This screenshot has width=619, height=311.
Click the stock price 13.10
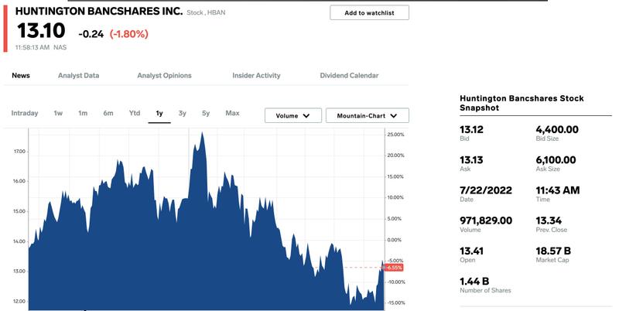click(x=41, y=31)
